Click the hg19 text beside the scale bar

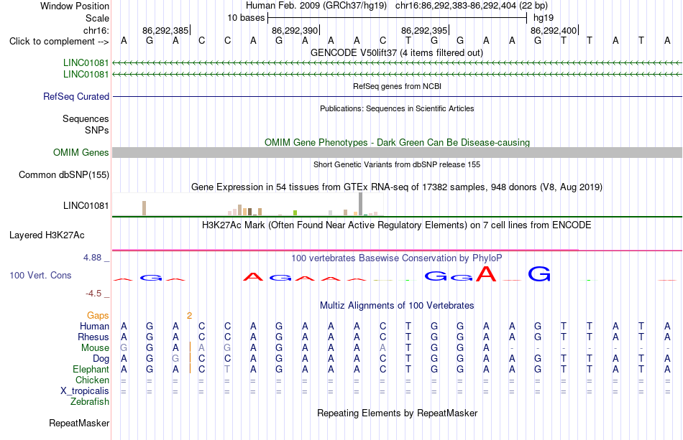[544, 18]
